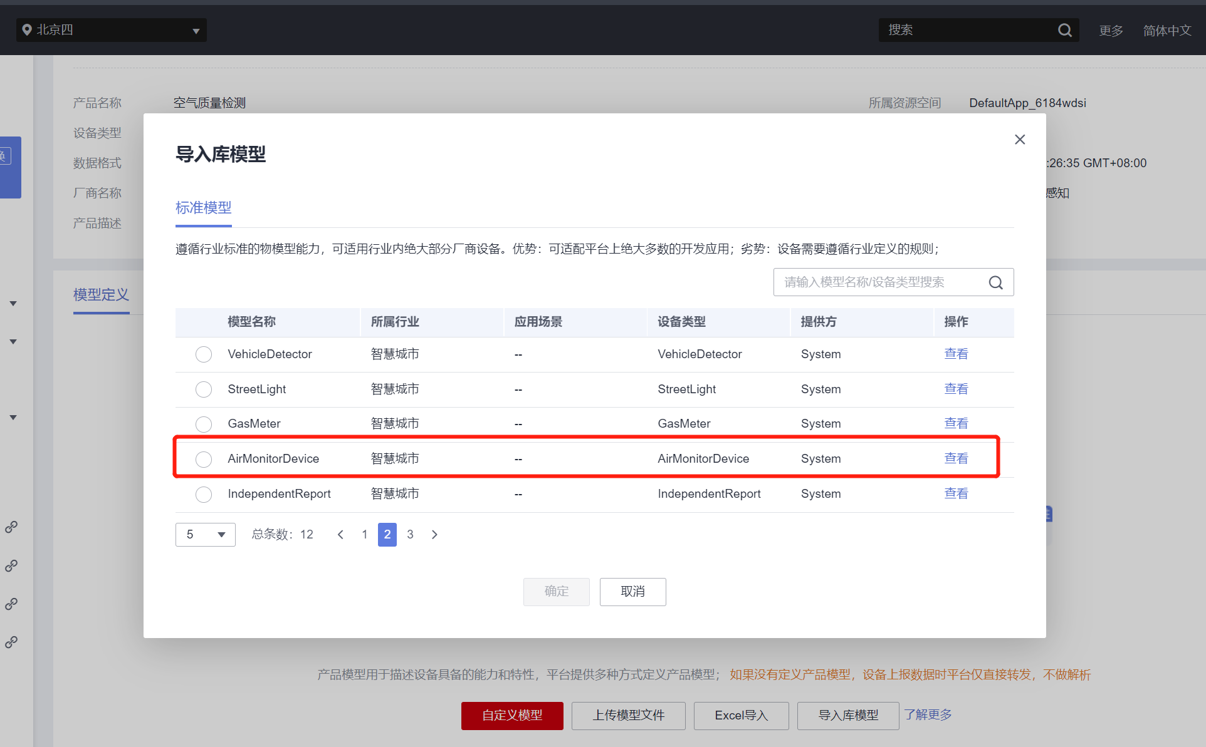Go to previous page with left arrow

tap(340, 535)
